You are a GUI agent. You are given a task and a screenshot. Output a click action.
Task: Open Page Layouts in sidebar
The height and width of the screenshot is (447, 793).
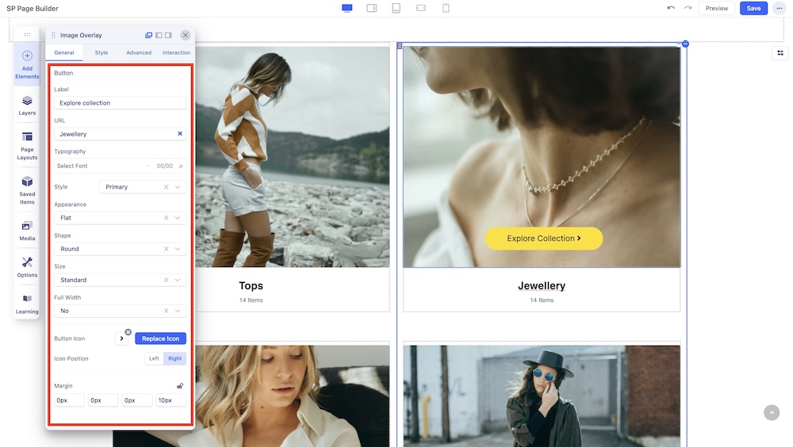[x=27, y=146]
